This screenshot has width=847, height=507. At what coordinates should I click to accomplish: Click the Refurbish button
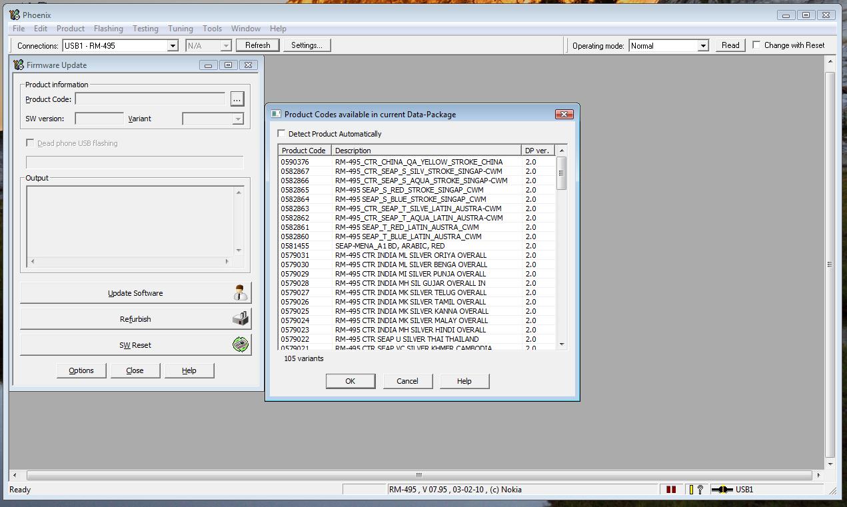[135, 318]
